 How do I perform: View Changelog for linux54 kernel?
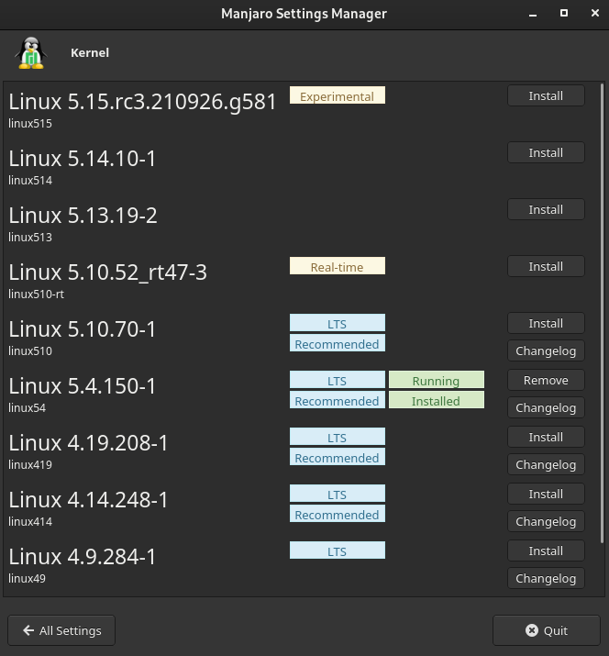[x=546, y=408]
